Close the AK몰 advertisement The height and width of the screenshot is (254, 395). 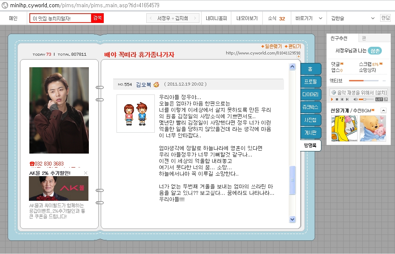click(x=85, y=173)
